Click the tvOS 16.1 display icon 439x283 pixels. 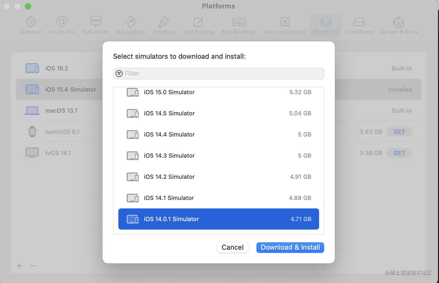click(x=32, y=153)
